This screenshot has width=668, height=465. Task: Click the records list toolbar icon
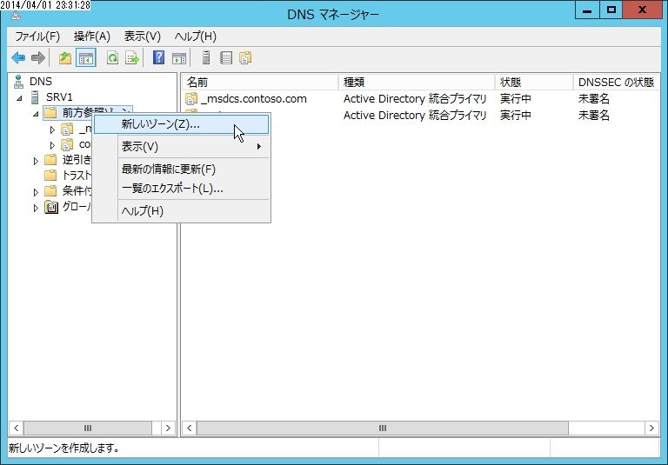pyautogui.click(x=226, y=57)
